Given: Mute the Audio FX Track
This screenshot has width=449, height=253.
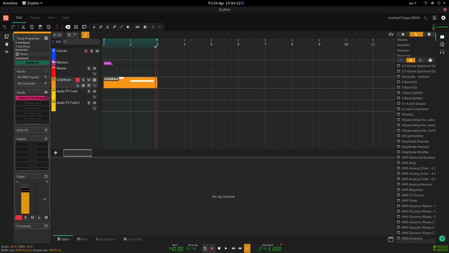Looking at the screenshot, I should coord(94,91).
